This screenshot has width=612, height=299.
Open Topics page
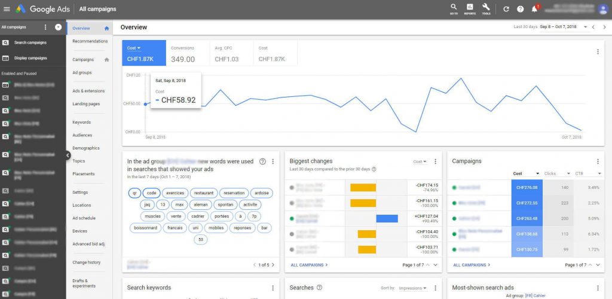coord(79,161)
